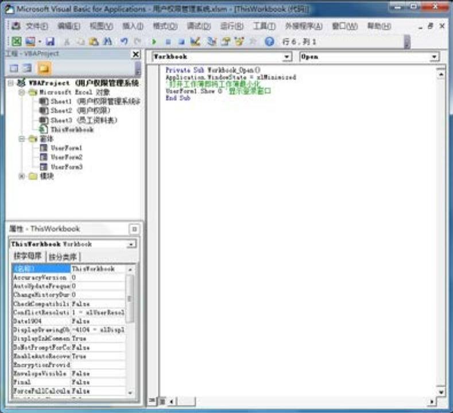Click the Redo arrow icon
Screen dimensions: 453x413
(x=138, y=42)
